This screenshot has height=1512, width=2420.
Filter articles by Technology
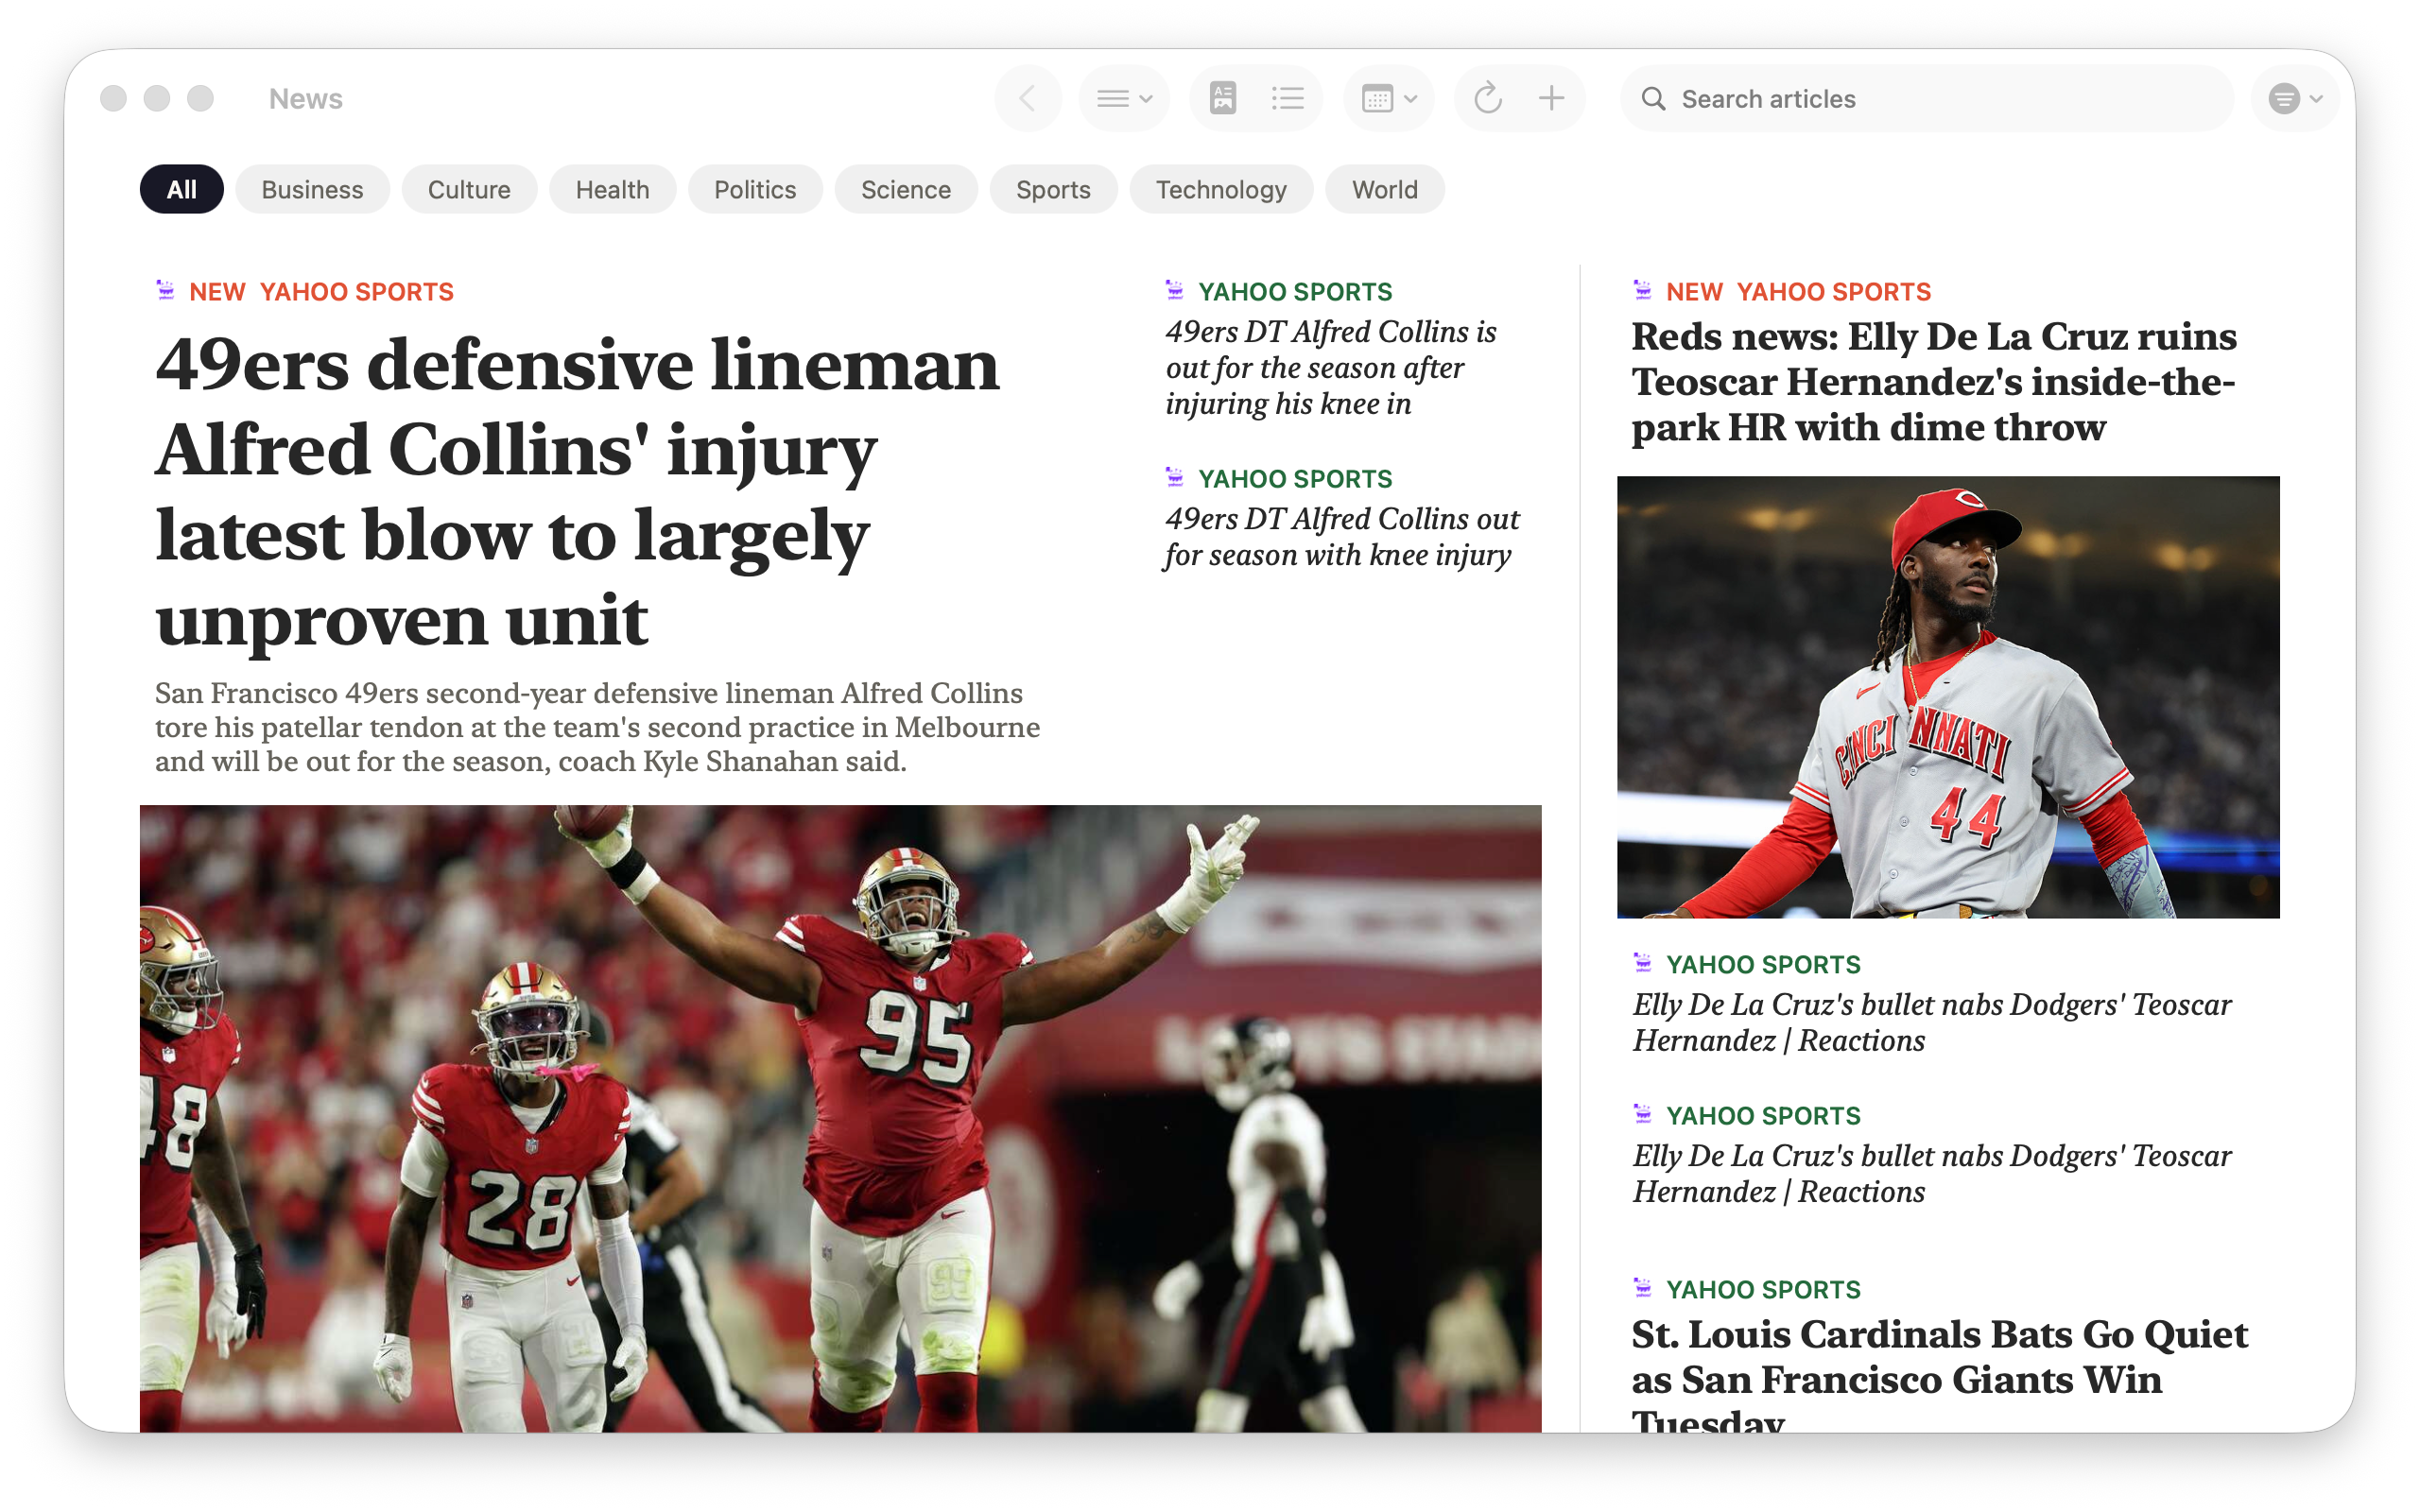point(1221,189)
